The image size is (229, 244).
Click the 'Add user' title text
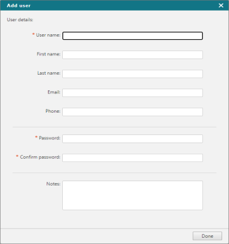(19, 6)
